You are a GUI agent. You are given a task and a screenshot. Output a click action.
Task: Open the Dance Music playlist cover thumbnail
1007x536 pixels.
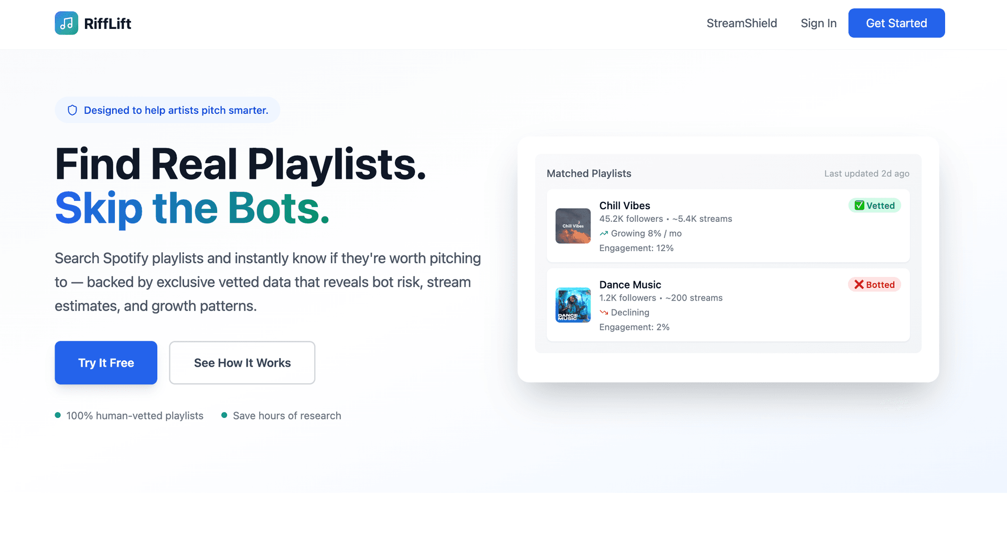(x=573, y=305)
